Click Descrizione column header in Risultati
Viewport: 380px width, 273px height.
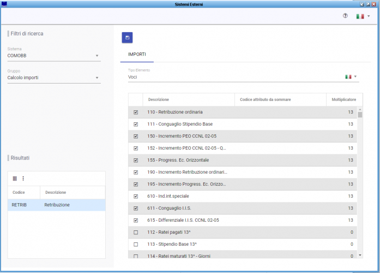click(x=73, y=192)
